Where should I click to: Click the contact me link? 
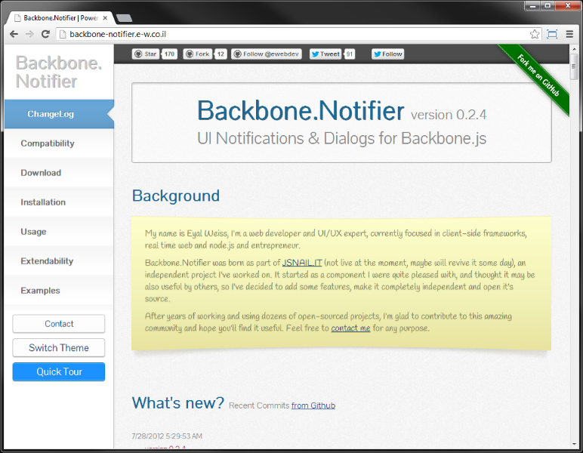coord(350,328)
